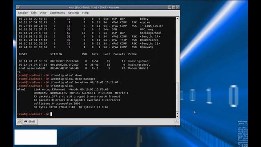Click the desktop system monitor widget text

(243, 134)
